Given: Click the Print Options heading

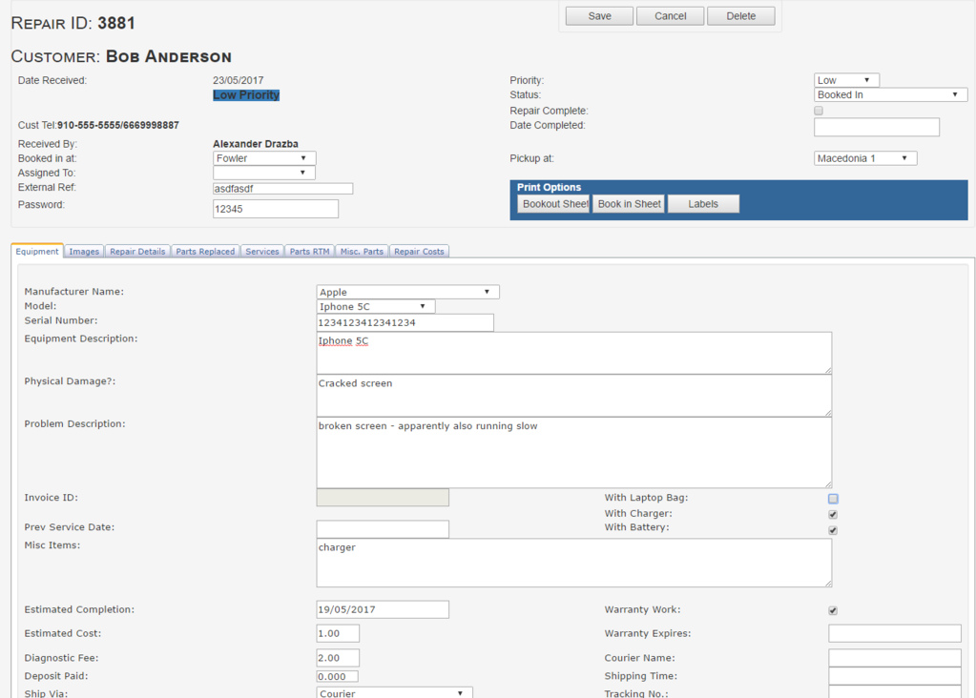Looking at the screenshot, I should tap(549, 187).
